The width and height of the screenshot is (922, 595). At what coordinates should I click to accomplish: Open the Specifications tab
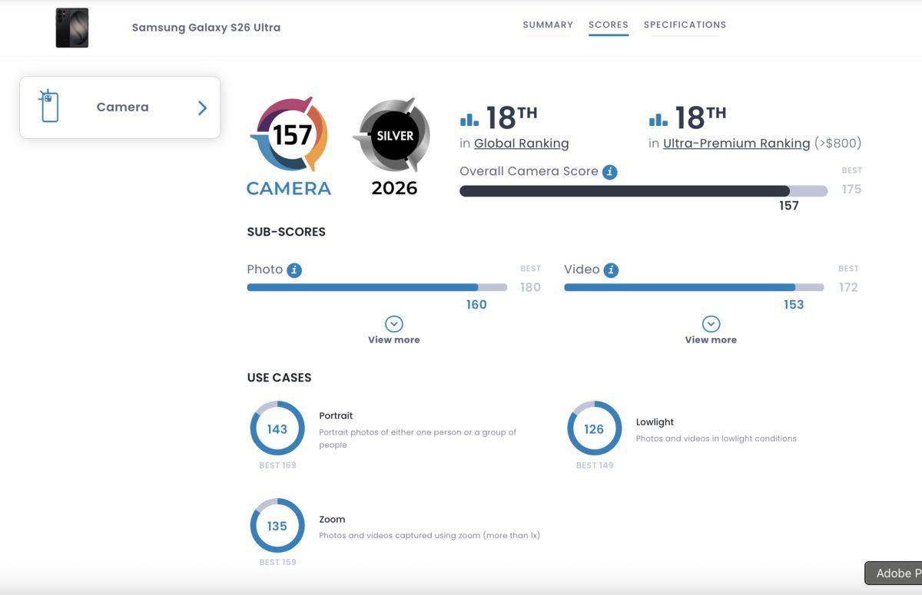point(685,25)
